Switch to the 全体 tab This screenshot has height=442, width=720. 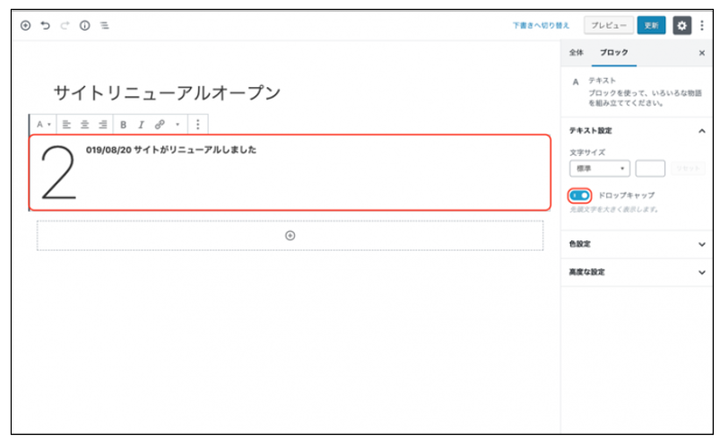(576, 53)
